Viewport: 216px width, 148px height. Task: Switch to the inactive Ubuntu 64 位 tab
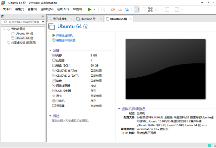pos(88,19)
